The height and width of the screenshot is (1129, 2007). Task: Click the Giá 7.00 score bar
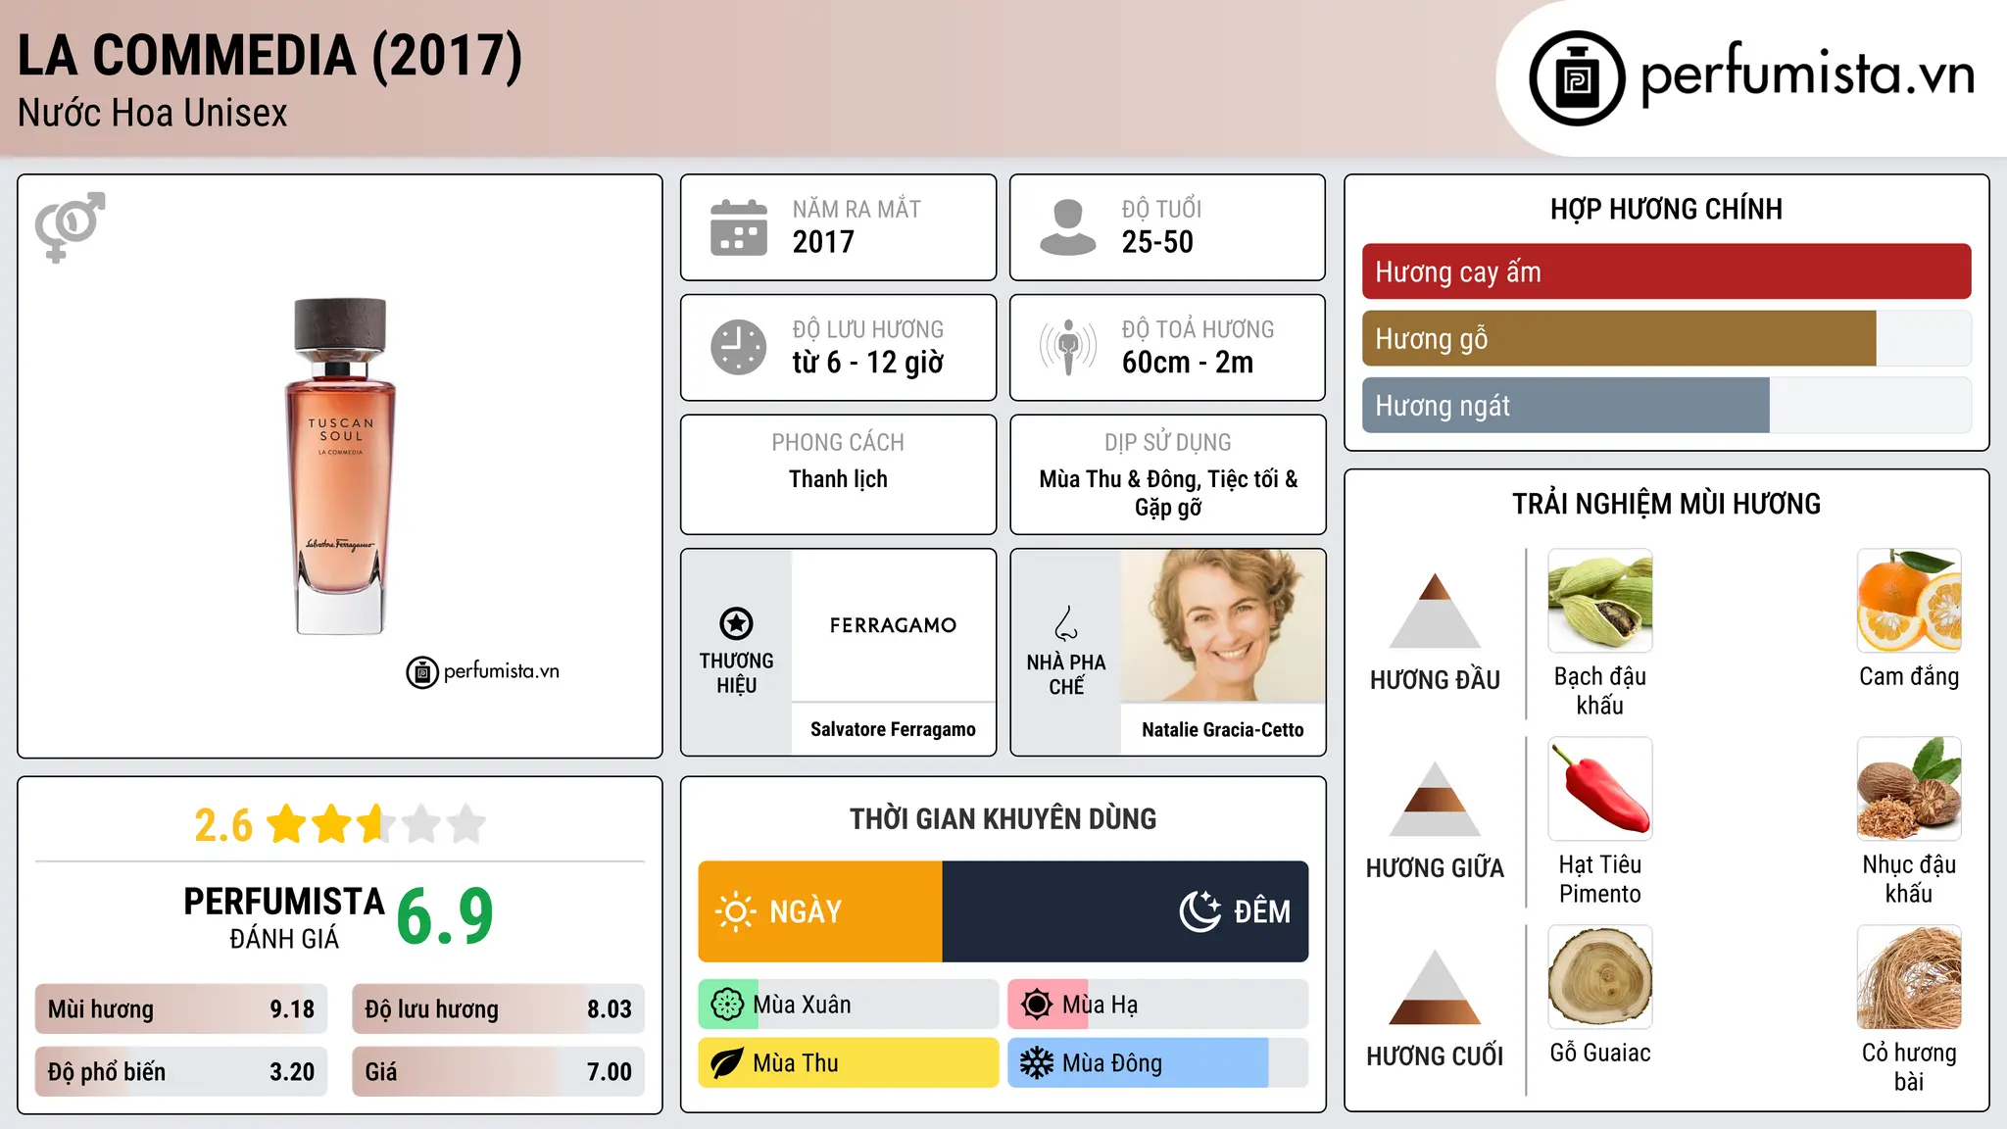(x=499, y=1071)
